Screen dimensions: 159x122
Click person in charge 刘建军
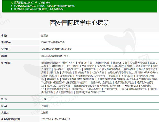click(45, 112)
